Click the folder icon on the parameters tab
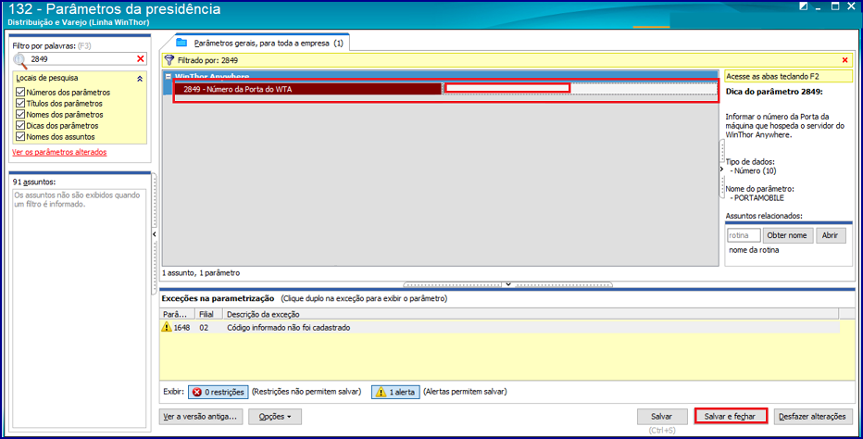Viewport: 863px width, 439px height. click(x=181, y=43)
